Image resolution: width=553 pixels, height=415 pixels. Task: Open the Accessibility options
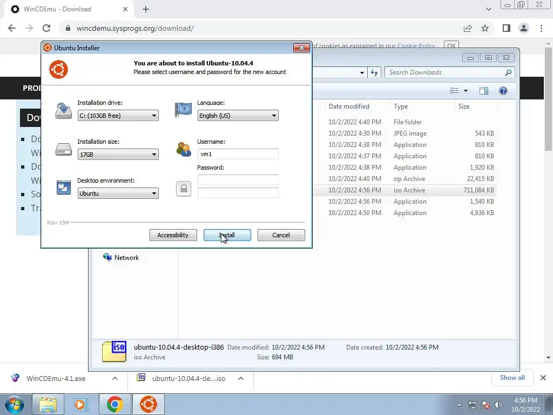(173, 235)
